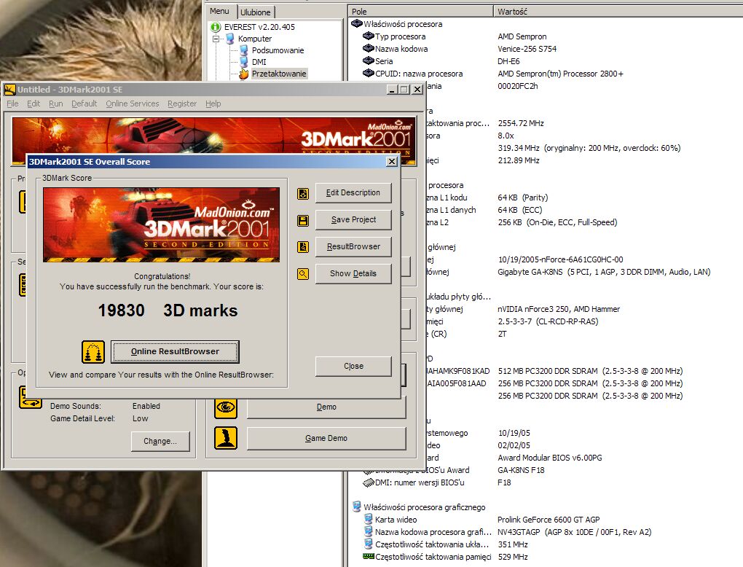Click the Edit Description notepad icon

303,193
